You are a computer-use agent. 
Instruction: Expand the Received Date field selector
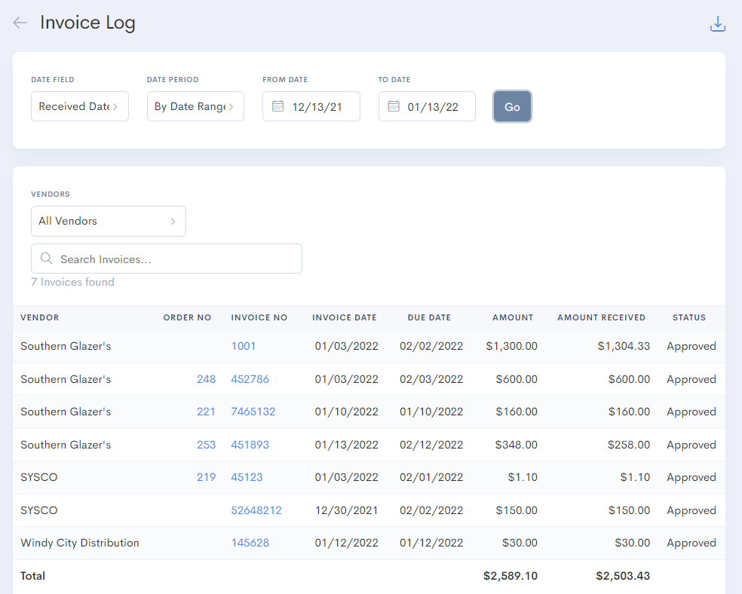click(79, 106)
